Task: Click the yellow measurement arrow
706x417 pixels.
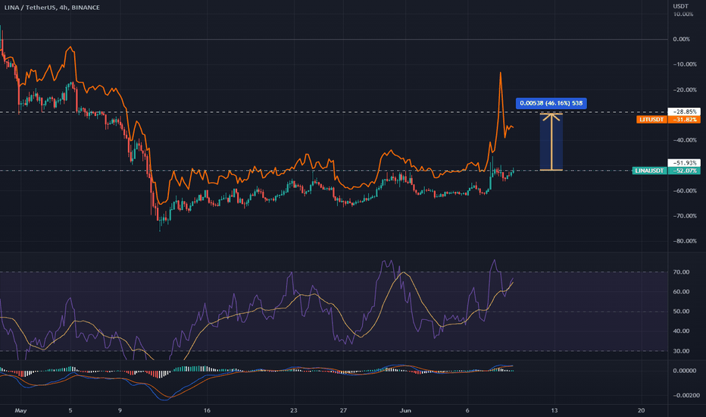Action: (x=551, y=142)
